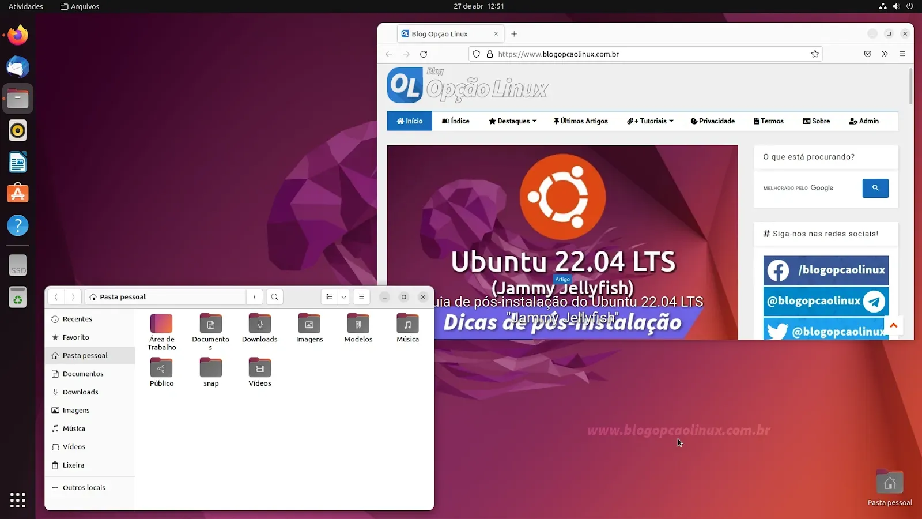Expand Files view options dropdown arrow
Image resolution: width=922 pixels, height=519 pixels.
(344, 297)
